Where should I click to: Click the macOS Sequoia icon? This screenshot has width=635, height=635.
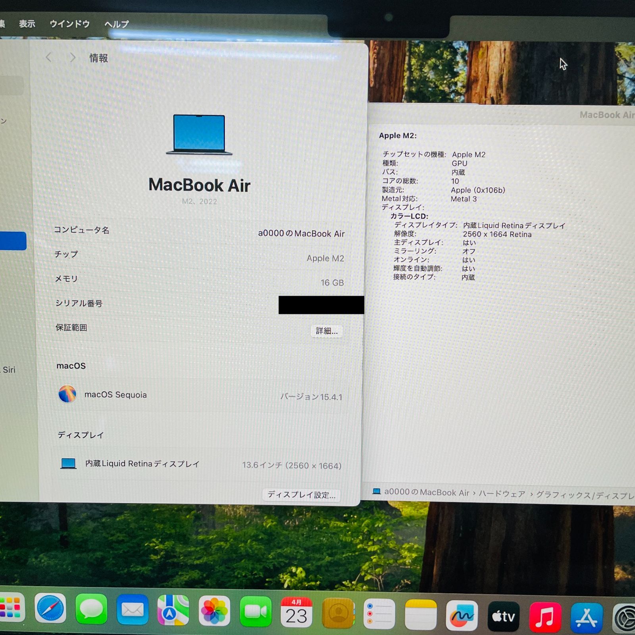[x=67, y=394]
